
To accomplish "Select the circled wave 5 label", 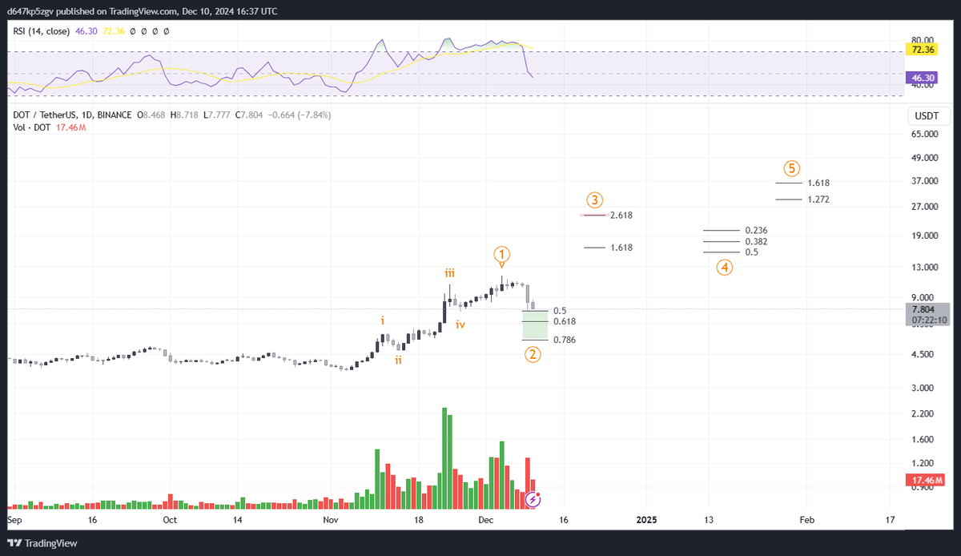I will (791, 168).
